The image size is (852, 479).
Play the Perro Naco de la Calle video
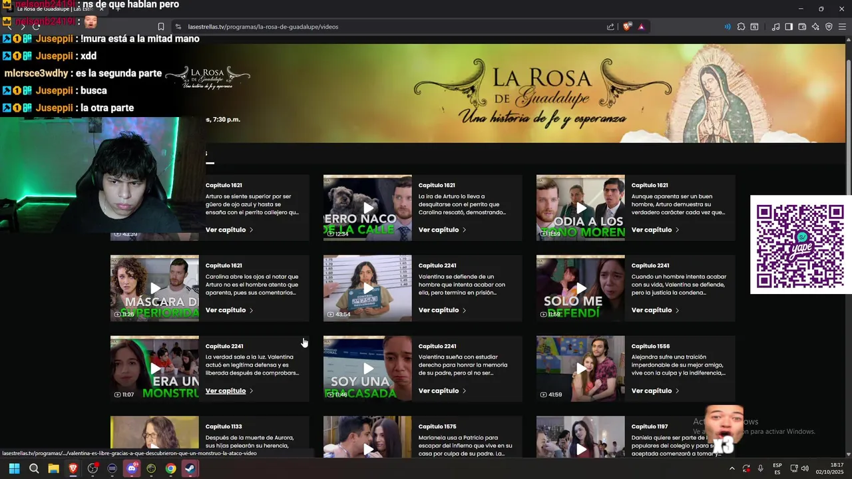pyautogui.click(x=367, y=208)
